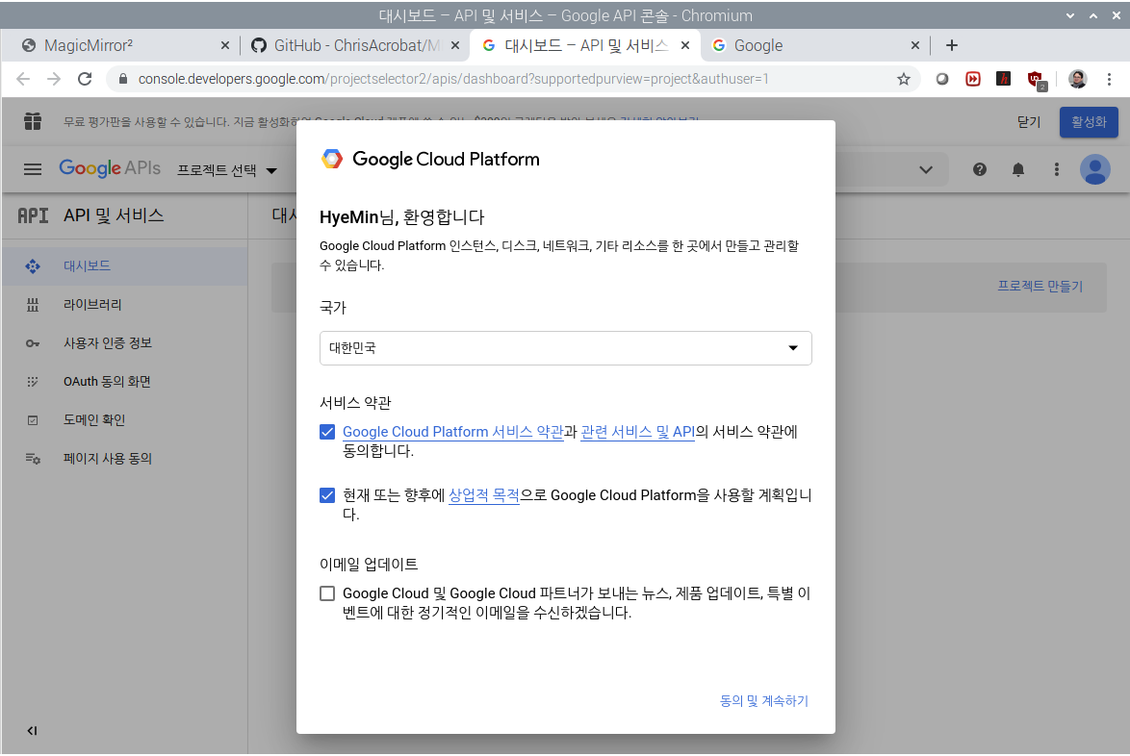Open the hamburger navigation menu
1130x756 pixels.
coord(33,170)
